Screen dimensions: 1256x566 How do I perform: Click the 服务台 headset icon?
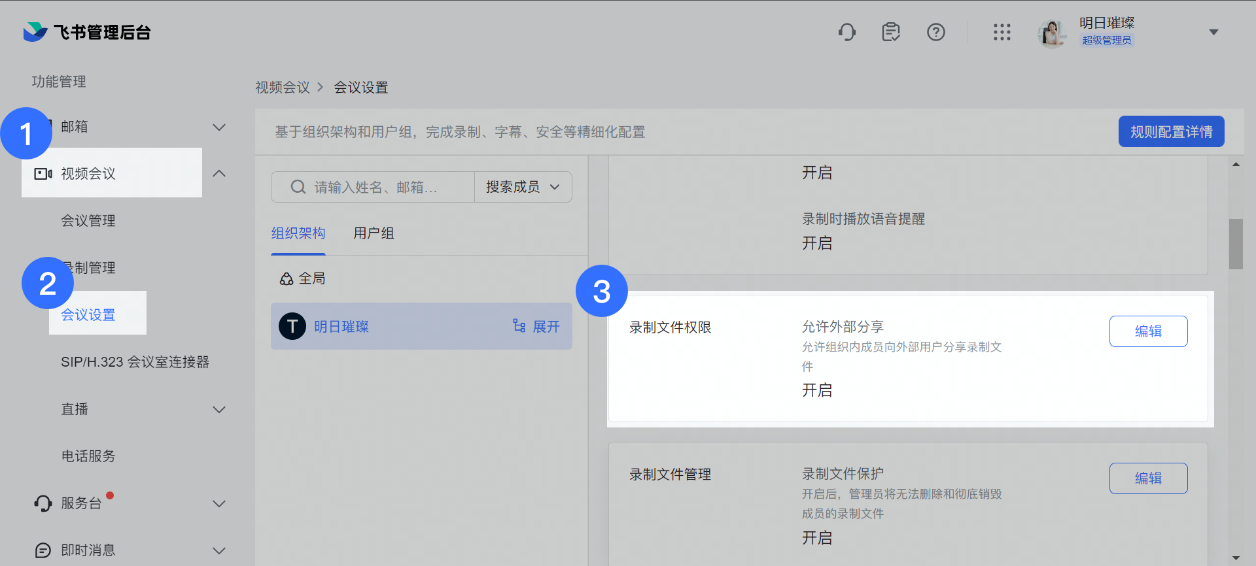(43, 503)
